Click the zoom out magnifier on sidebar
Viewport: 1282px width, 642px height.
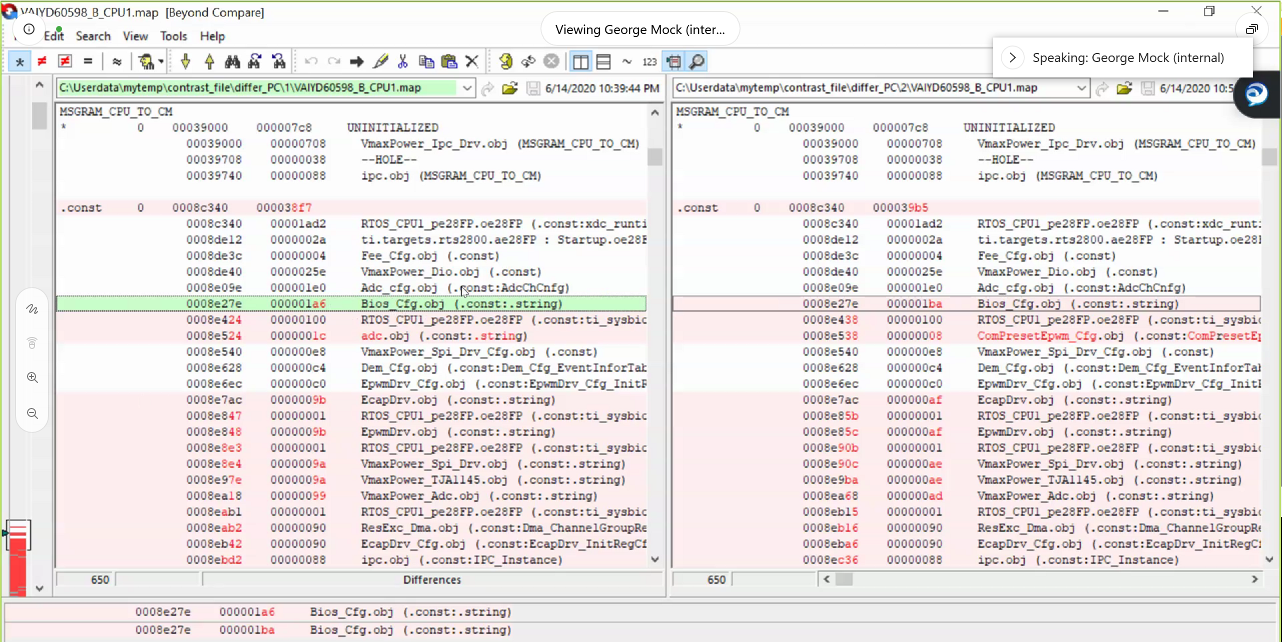tap(33, 413)
